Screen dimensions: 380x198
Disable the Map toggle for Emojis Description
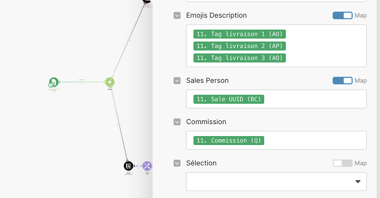point(342,15)
